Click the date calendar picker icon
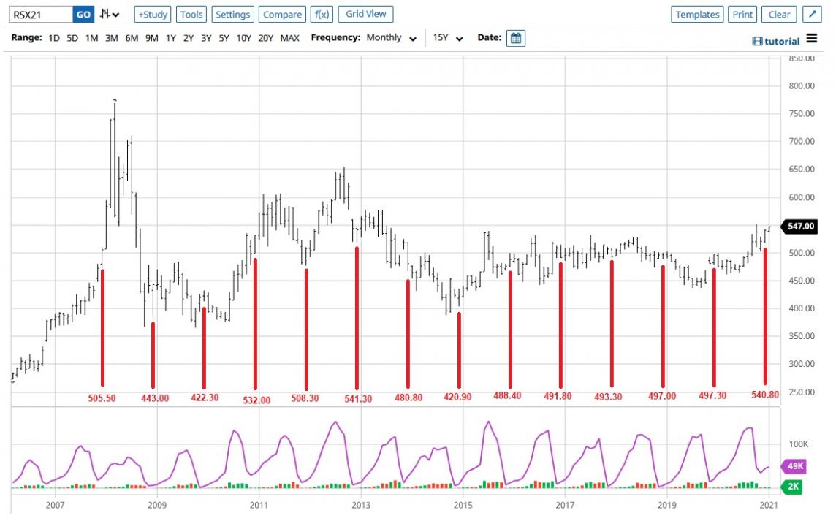836x521 pixels. [x=515, y=38]
